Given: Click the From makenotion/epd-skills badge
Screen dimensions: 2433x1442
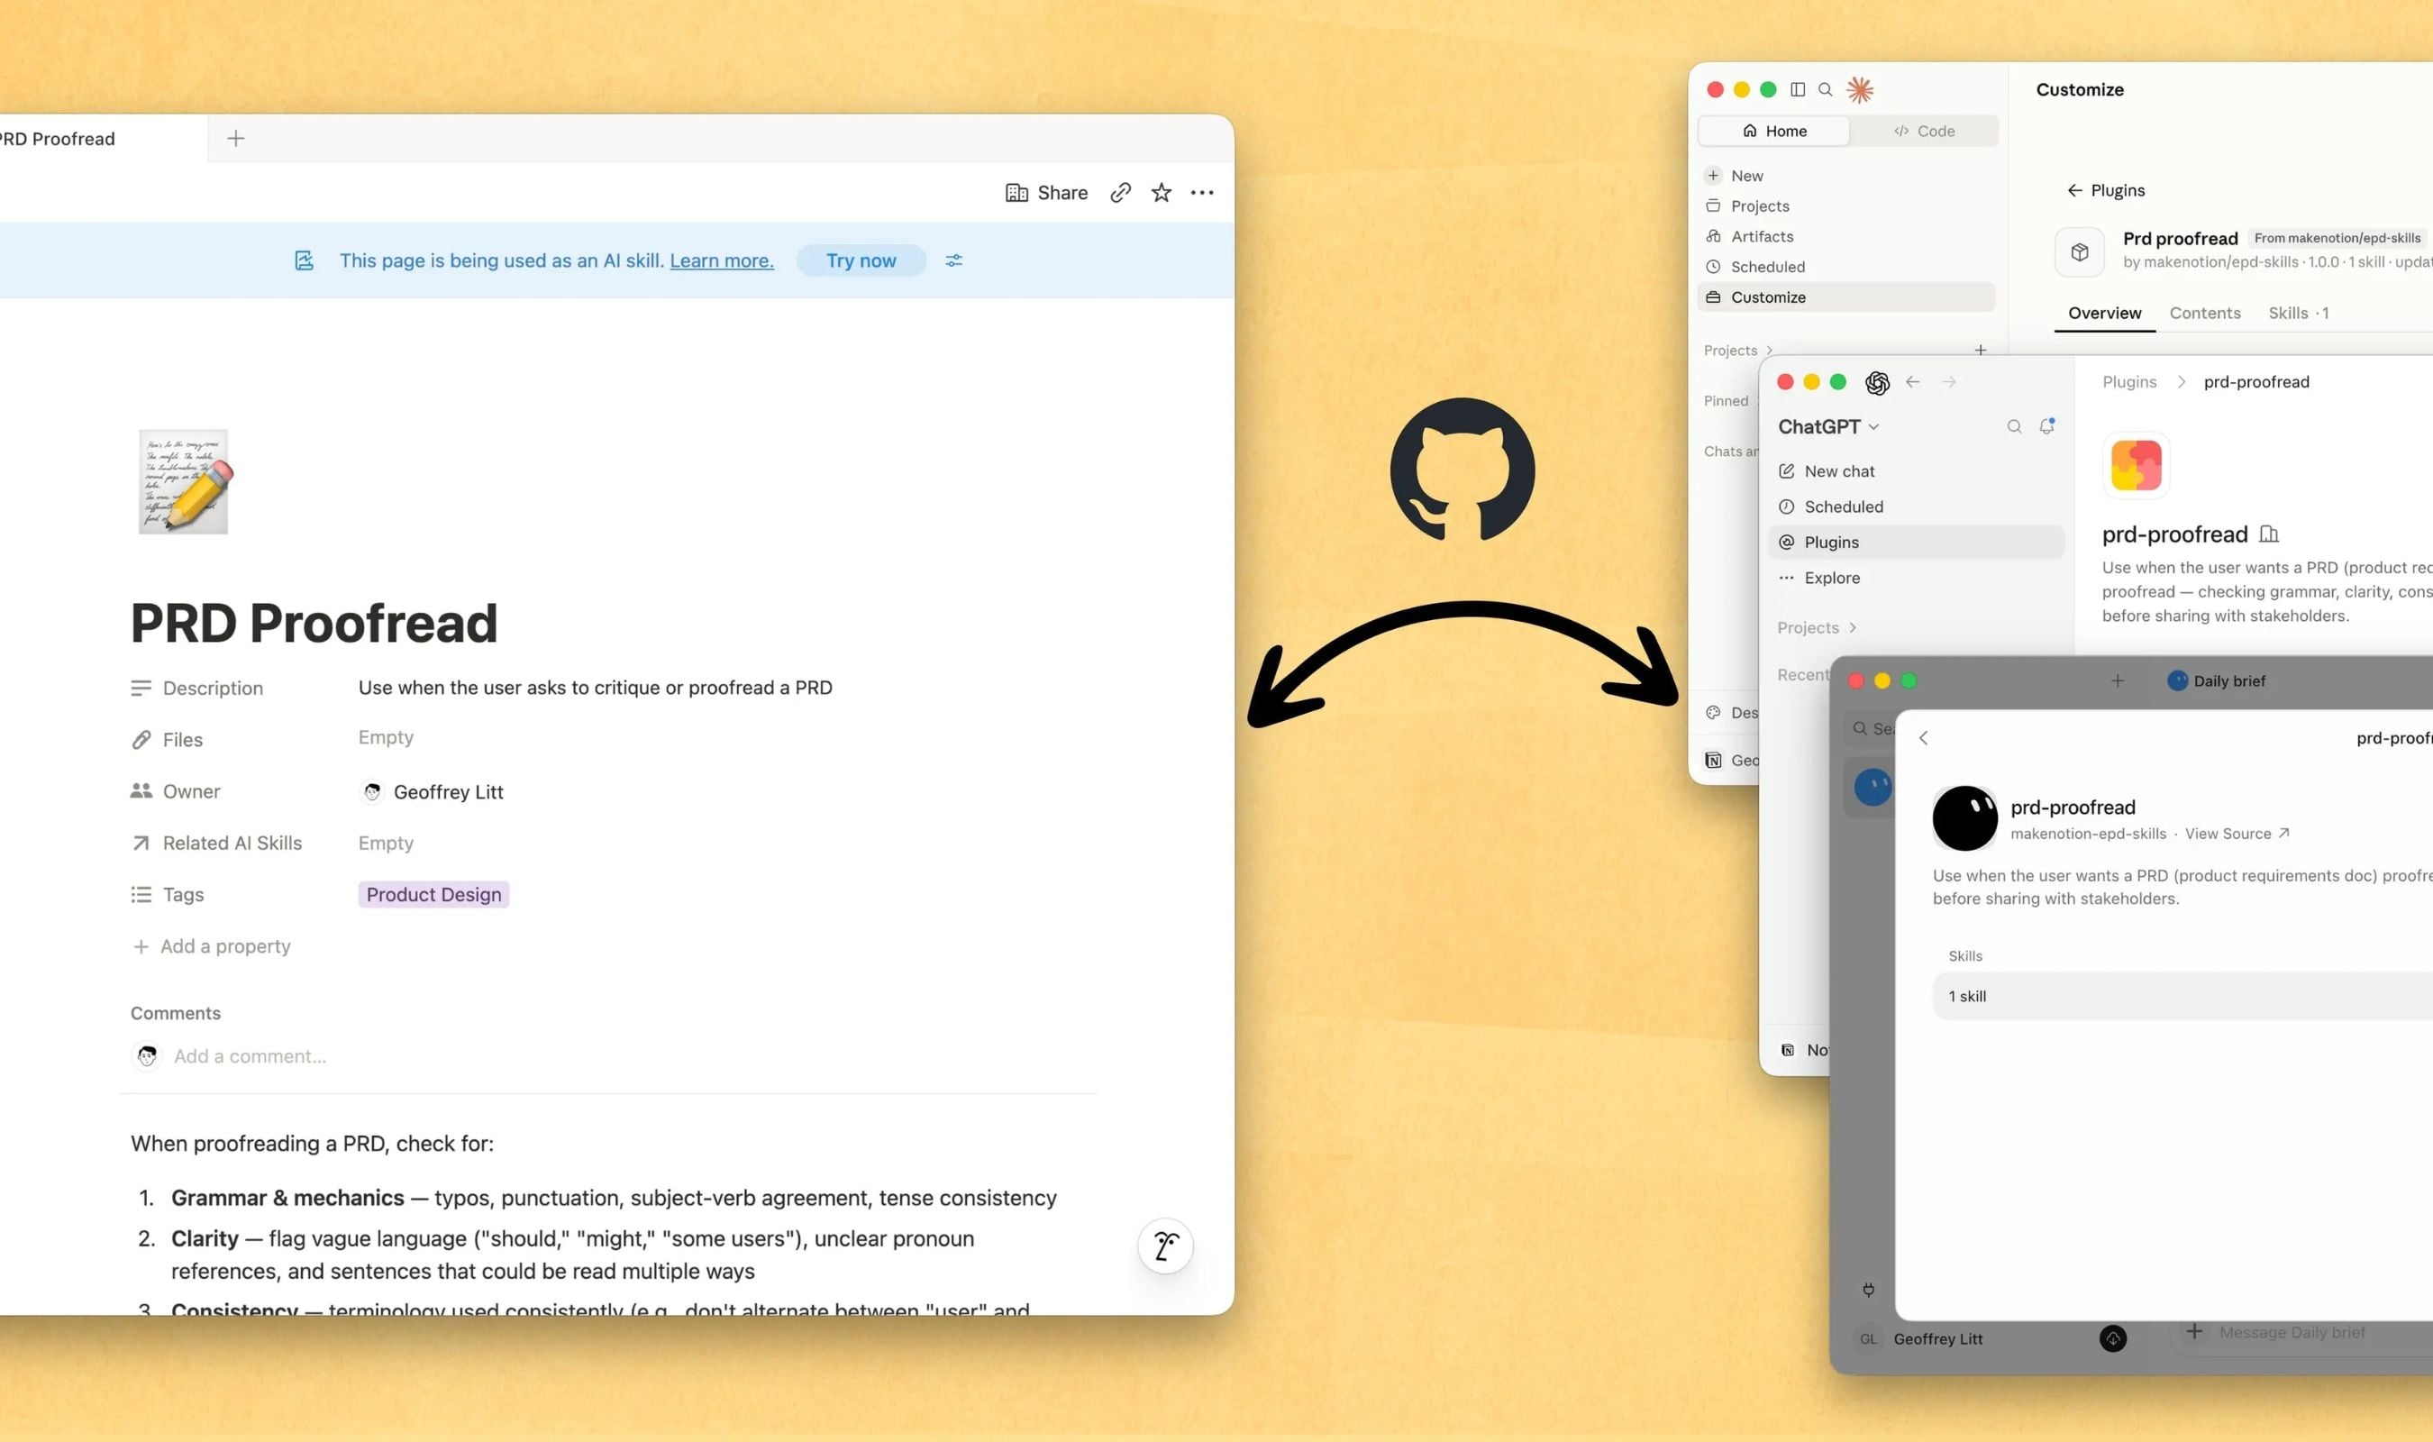Looking at the screenshot, I should coord(2336,238).
